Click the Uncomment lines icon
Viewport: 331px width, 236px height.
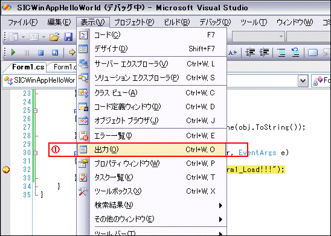click(x=295, y=53)
